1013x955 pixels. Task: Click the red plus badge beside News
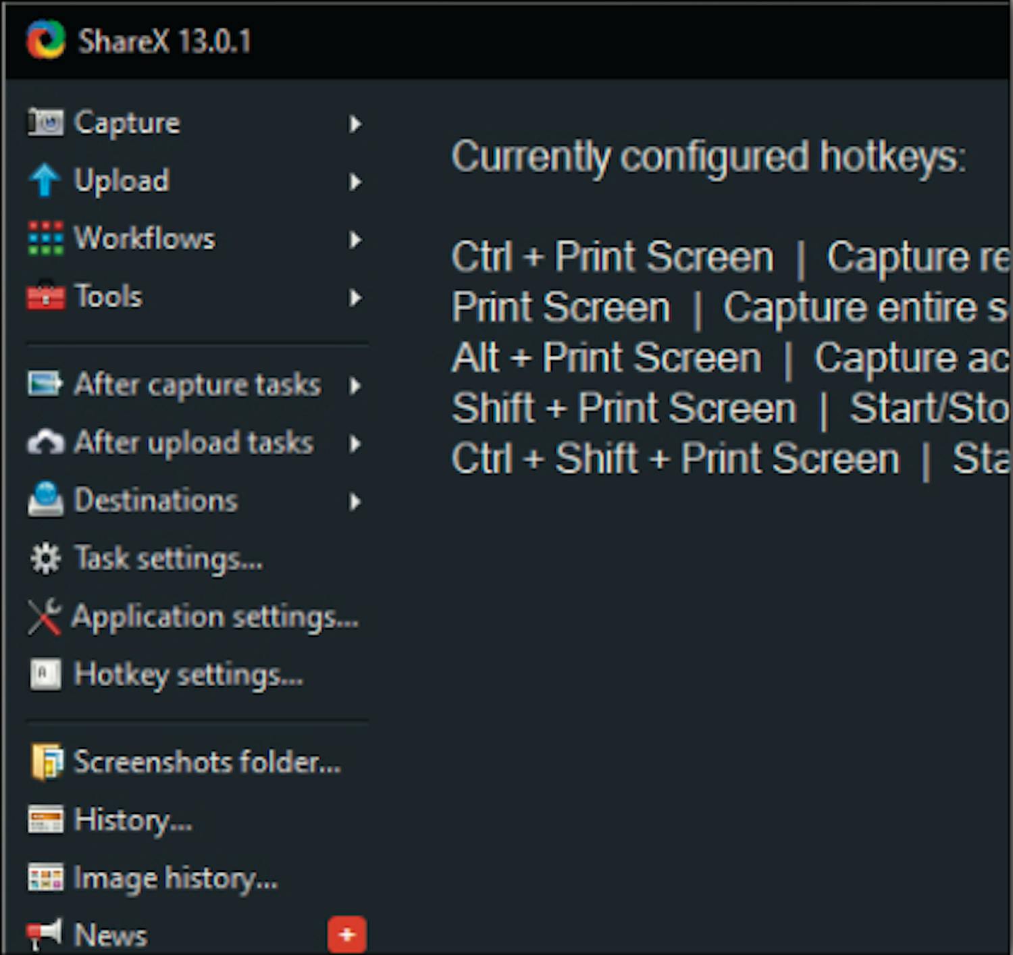[347, 935]
